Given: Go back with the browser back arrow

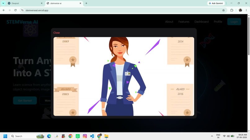Looking at the screenshot, I should tap(4, 10).
